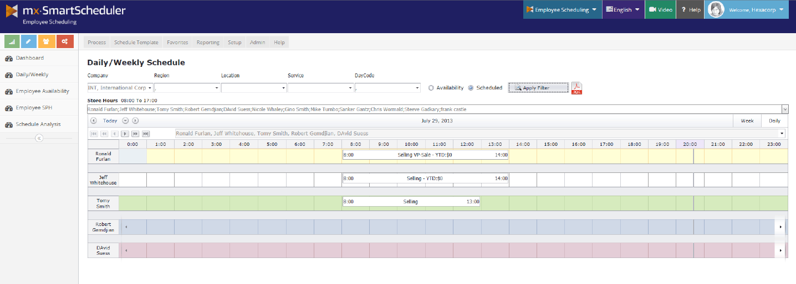The height and width of the screenshot is (284, 796).
Task: Open Employee SPH in the sidebar
Action: tap(35, 108)
